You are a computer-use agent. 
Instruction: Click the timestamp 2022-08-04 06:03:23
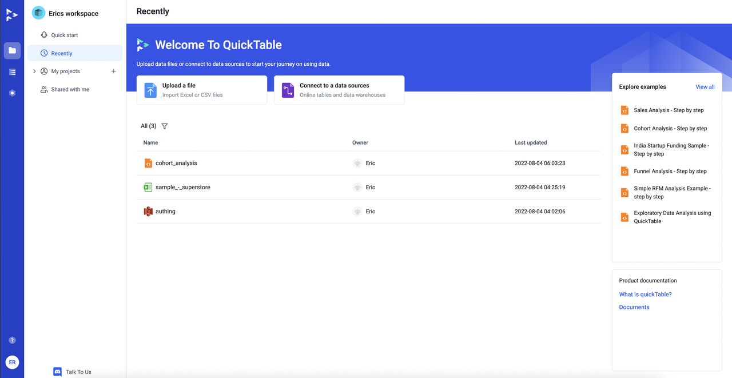(x=540, y=163)
